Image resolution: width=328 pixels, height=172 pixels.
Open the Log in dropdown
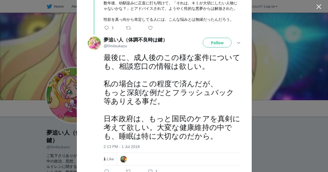click(270, 6)
